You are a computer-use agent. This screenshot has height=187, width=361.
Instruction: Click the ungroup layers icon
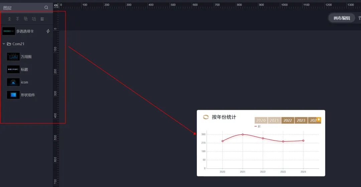tap(34, 19)
